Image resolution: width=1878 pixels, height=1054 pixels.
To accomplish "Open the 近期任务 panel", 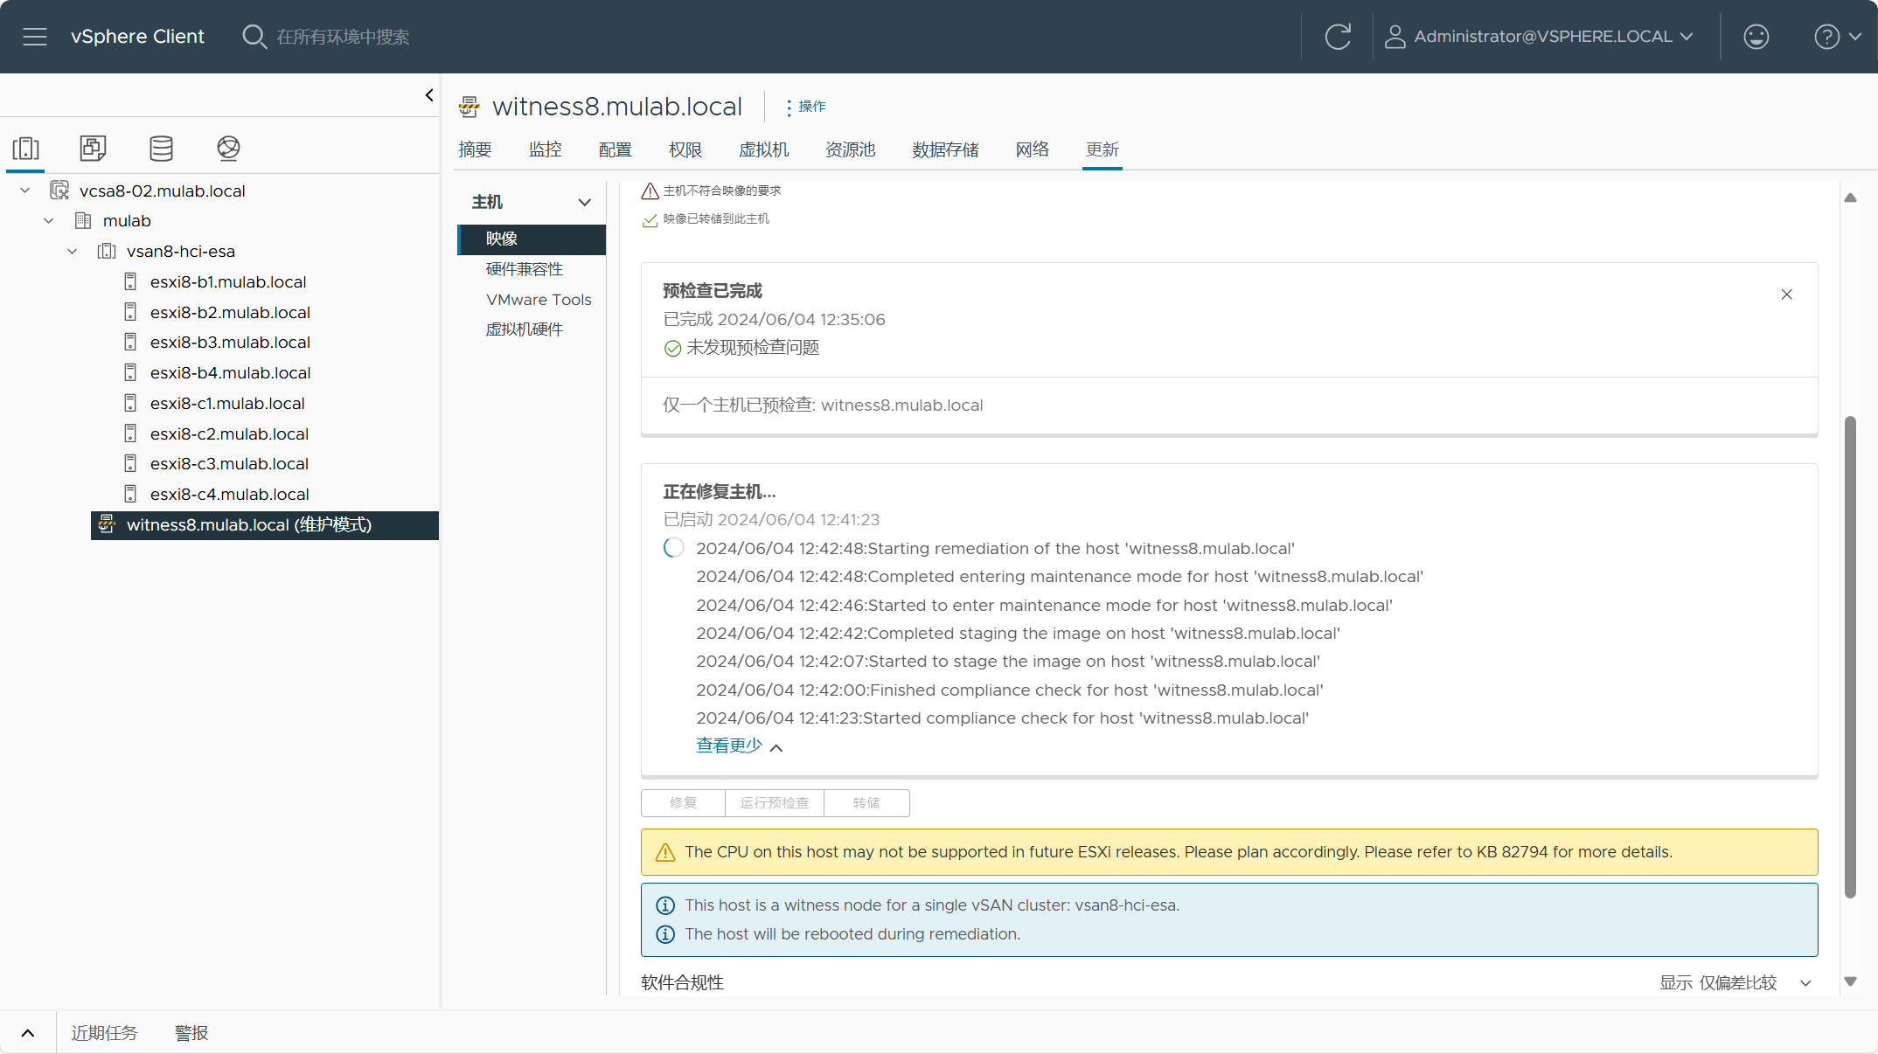I will pos(104,1033).
